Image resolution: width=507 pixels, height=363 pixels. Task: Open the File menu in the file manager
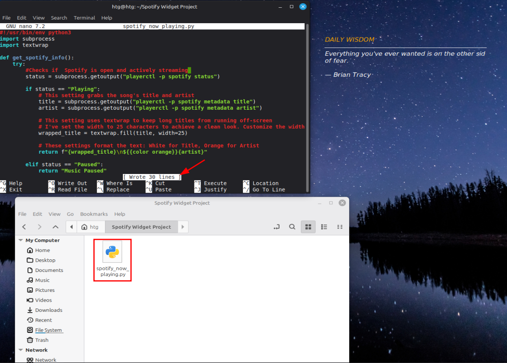coord(22,214)
